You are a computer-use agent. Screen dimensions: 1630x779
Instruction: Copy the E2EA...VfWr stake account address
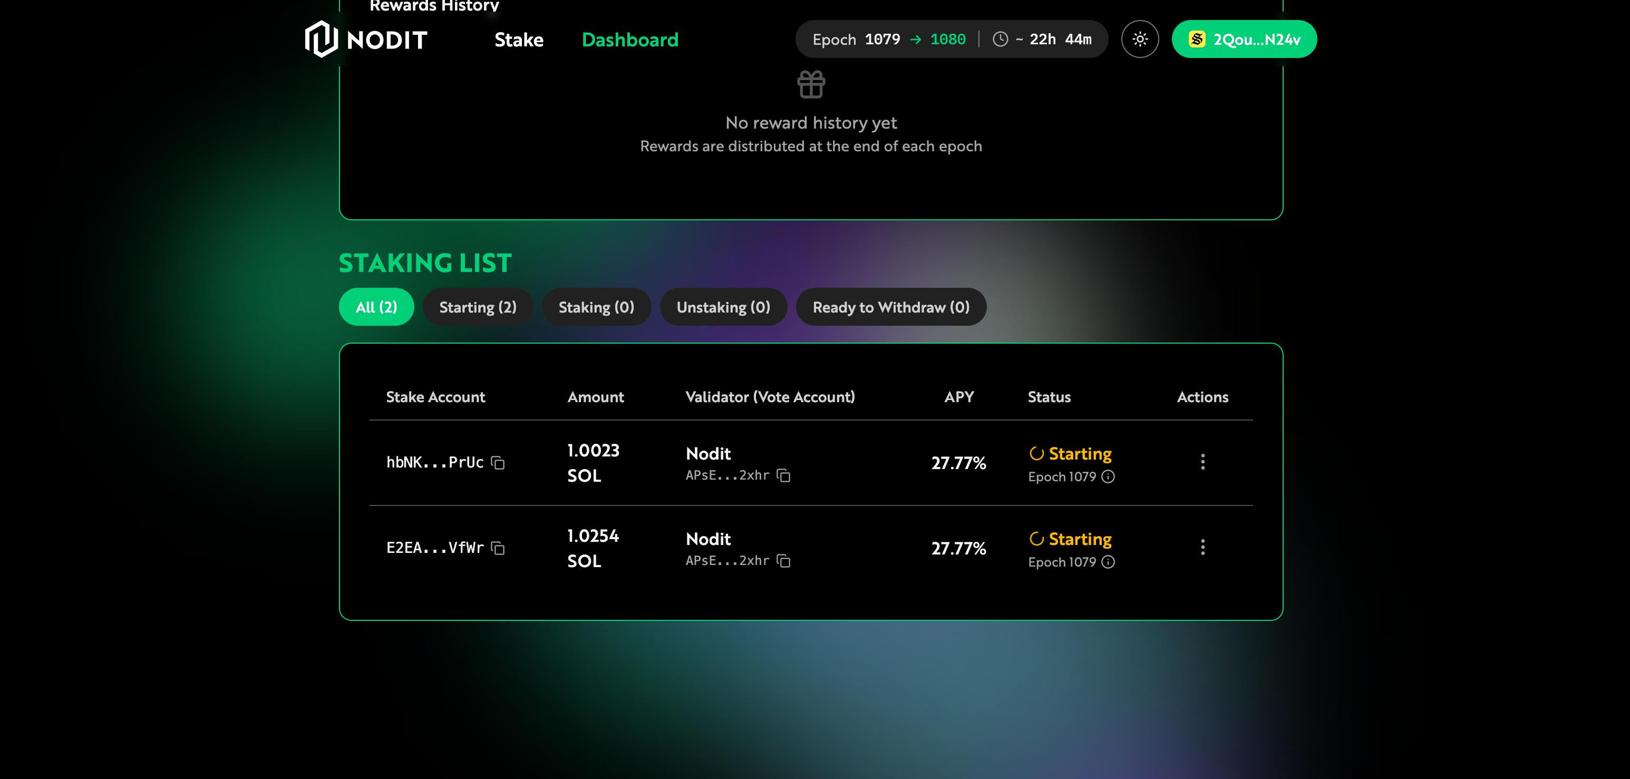(x=498, y=548)
